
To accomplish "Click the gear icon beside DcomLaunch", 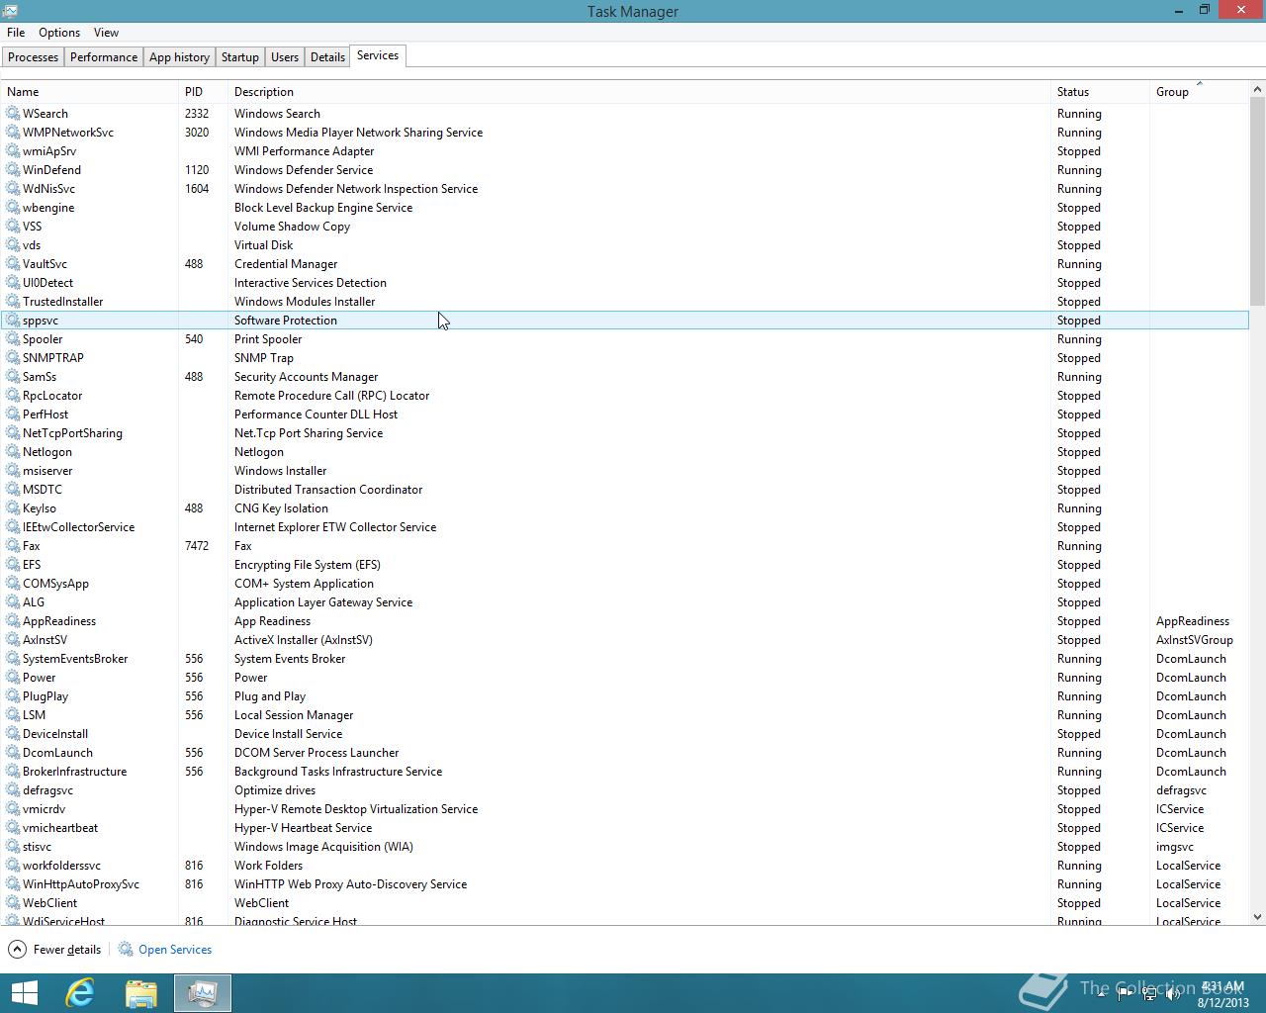I will pos(13,753).
